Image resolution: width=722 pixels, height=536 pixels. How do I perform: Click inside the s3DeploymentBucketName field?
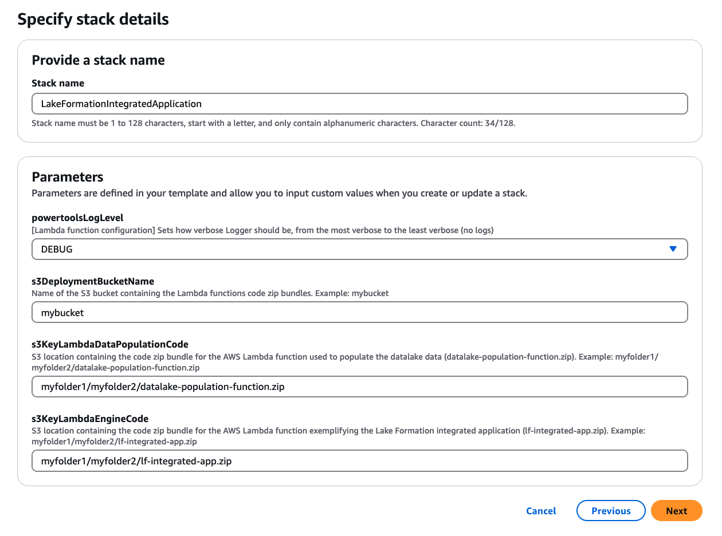[x=359, y=312]
